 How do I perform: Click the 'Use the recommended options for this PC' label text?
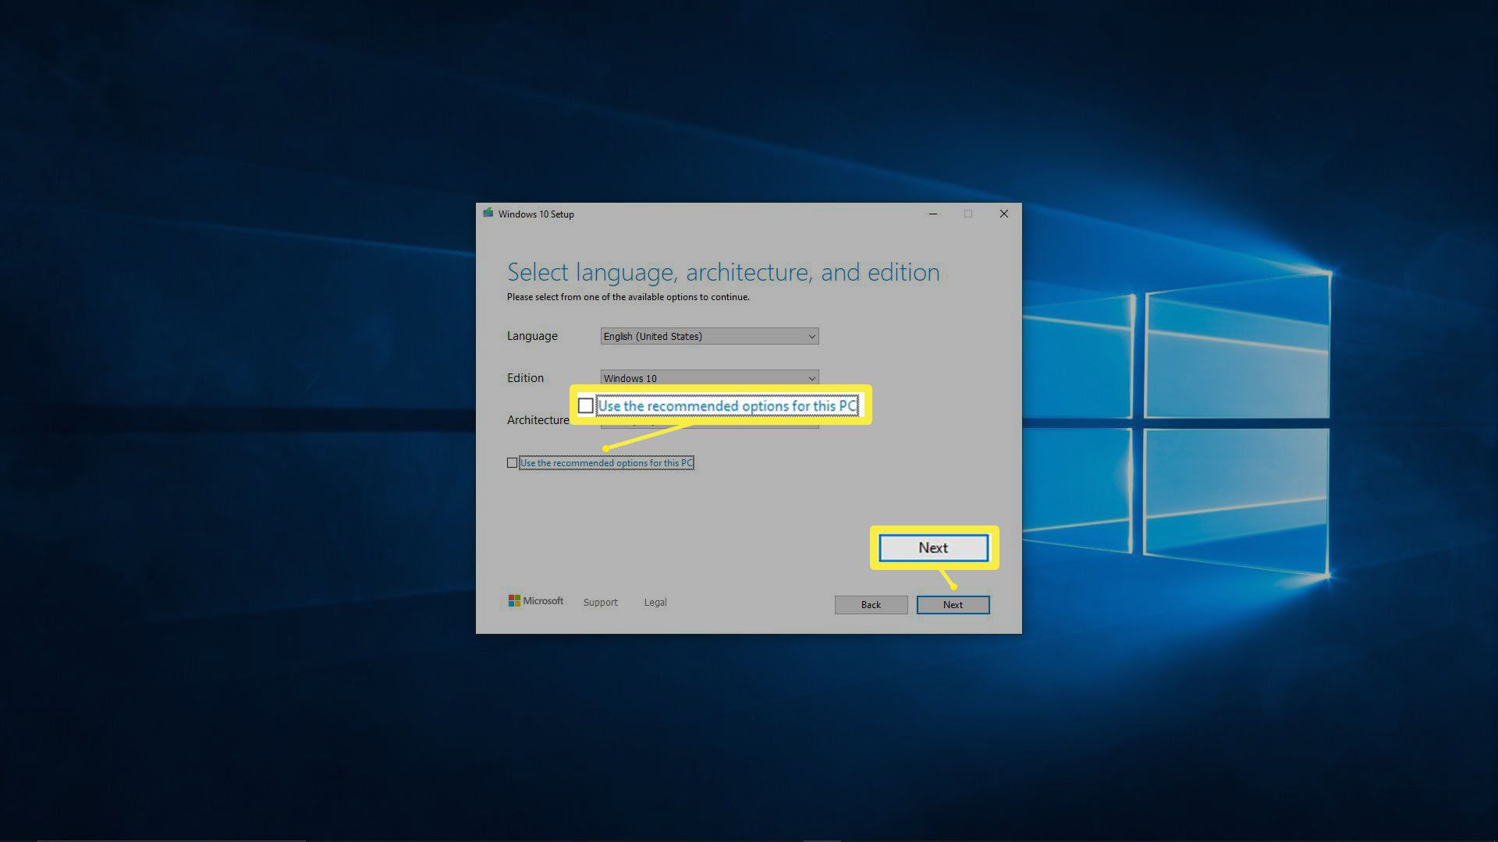pos(606,463)
